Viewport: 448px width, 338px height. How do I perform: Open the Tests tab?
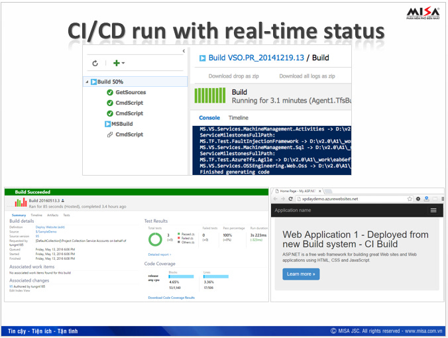pyautogui.click(x=66, y=215)
